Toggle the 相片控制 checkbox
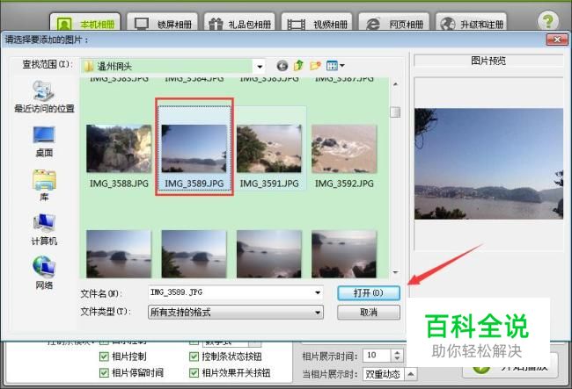Screen dimensions: 572x389 [x=104, y=357]
